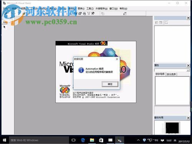Click the touch keyboard tray icon
Viewport: 192px width, 144px height.
169,141
